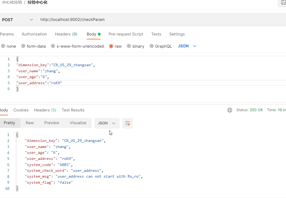Select the Visualize response view
286x198 pixels.
78,123
